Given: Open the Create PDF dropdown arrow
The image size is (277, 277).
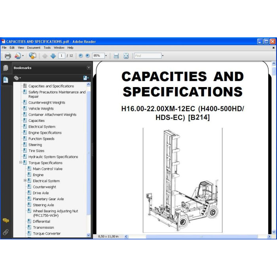Looking at the screenshot, I should pos(23,56).
